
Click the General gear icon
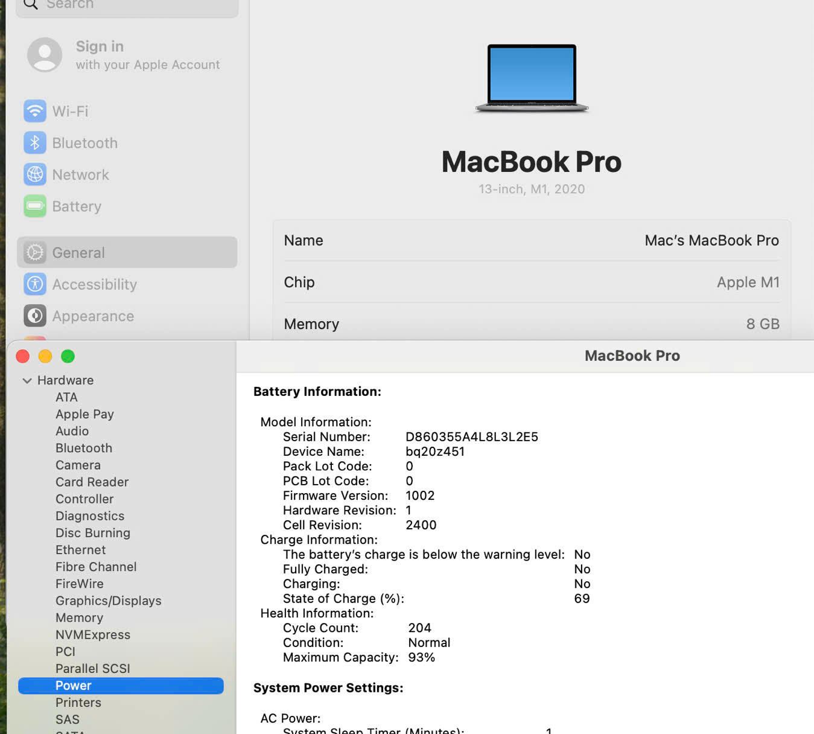click(35, 252)
